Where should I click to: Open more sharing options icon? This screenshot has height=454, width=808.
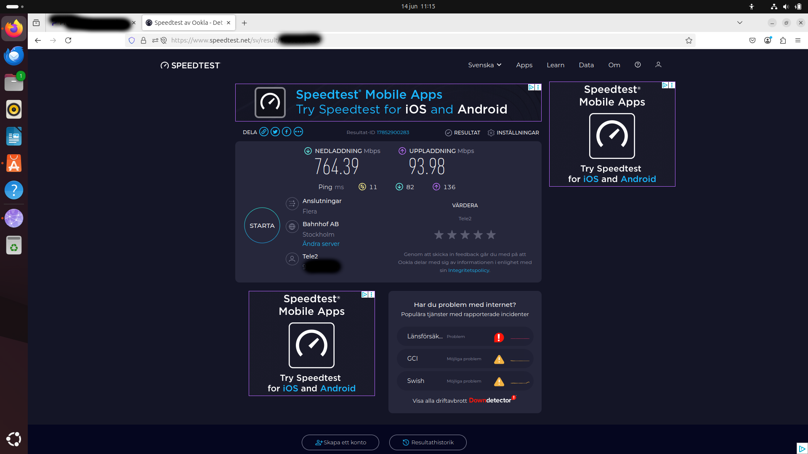click(298, 132)
